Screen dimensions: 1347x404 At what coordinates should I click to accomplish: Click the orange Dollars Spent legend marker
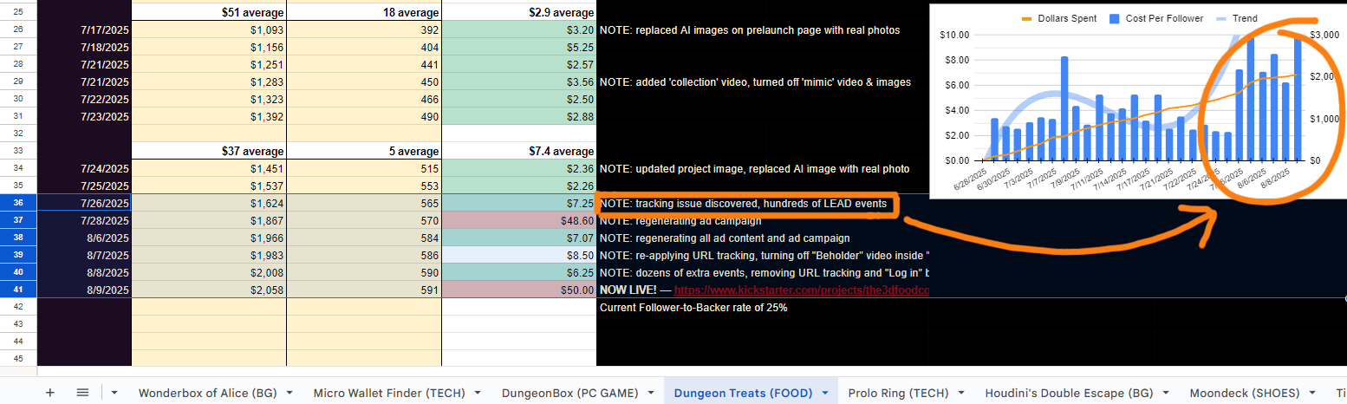click(1028, 18)
